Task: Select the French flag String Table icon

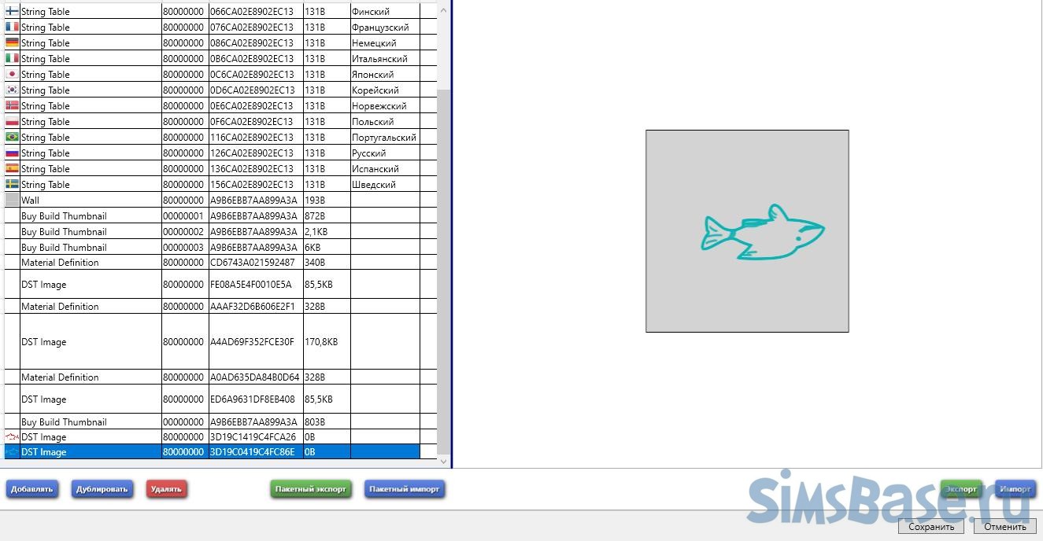Action: coord(12,28)
